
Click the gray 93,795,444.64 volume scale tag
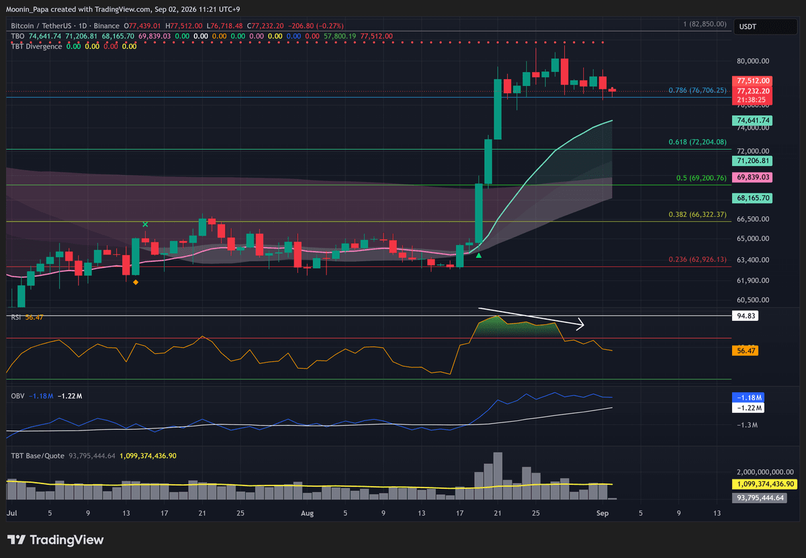[761, 498]
